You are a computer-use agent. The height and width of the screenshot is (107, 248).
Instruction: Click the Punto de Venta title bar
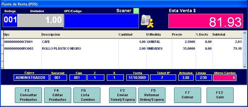click(x=124, y=4)
